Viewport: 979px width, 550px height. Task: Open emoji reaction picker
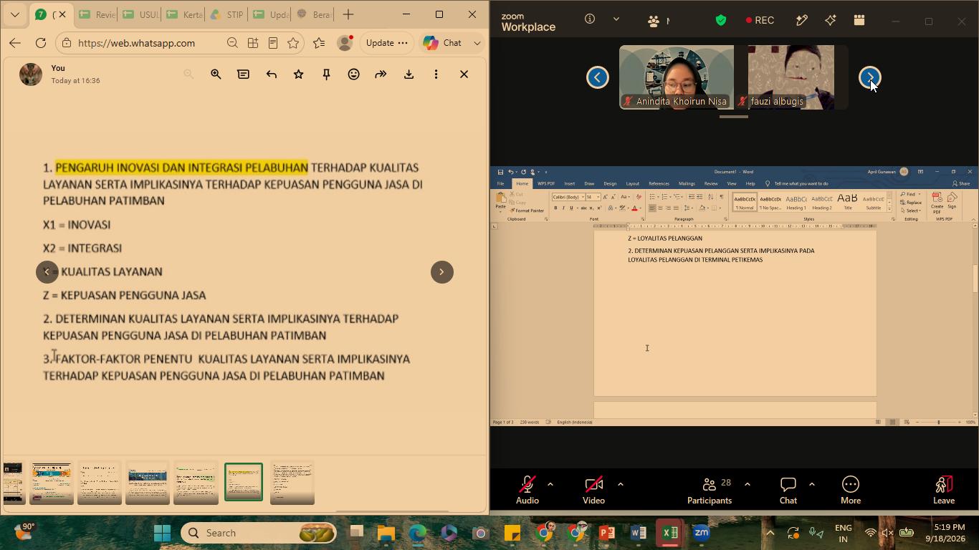point(353,74)
